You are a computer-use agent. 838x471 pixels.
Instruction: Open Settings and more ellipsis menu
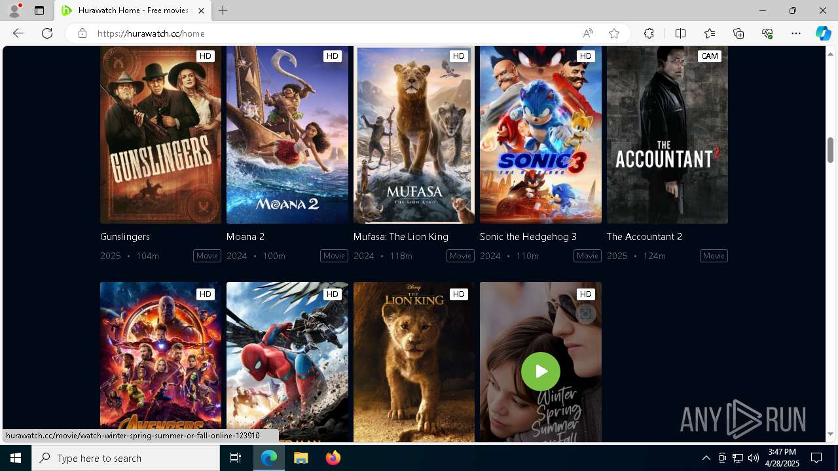tap(796, 33)
